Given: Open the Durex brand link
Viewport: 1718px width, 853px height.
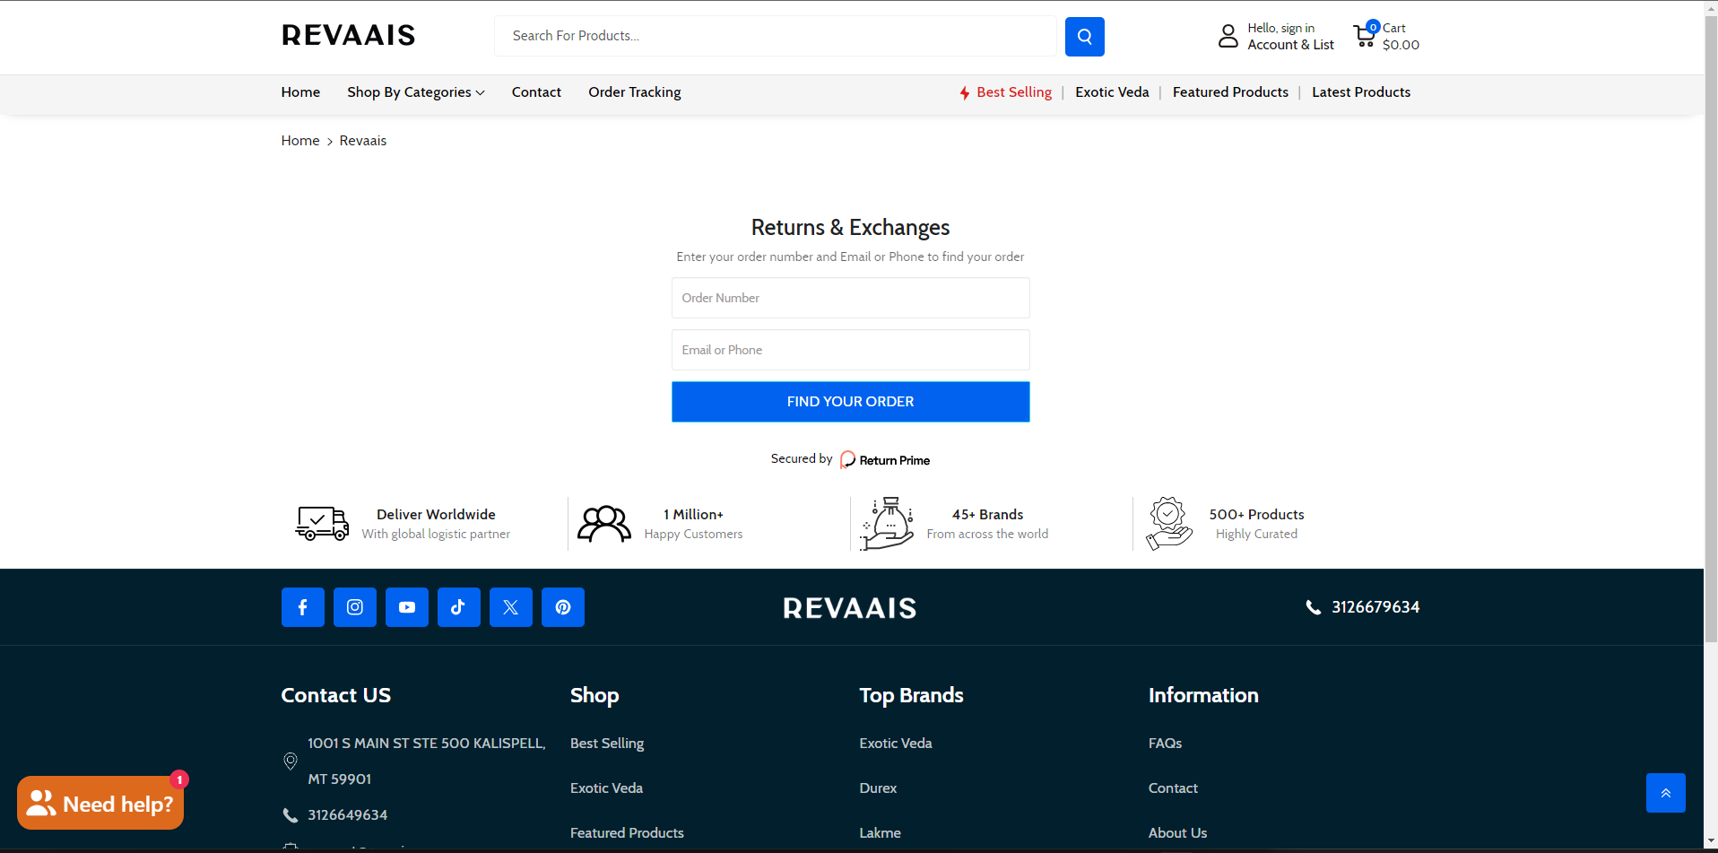Looking at the screenshot, I should 878,788.
